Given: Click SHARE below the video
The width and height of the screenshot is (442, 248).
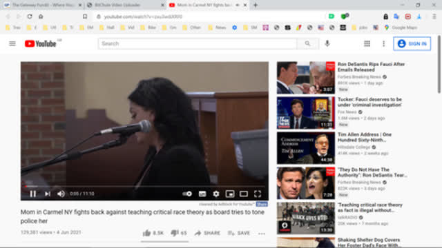Looking at the screenshot, I should click(x=207, y=233).
